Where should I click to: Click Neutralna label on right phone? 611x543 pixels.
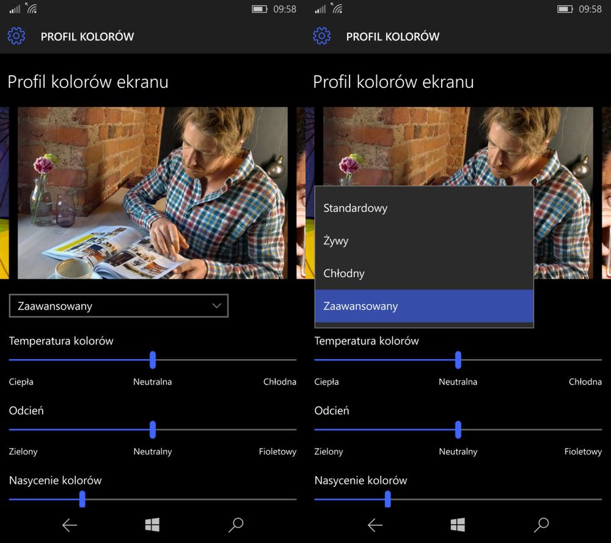tap(458, 382)
